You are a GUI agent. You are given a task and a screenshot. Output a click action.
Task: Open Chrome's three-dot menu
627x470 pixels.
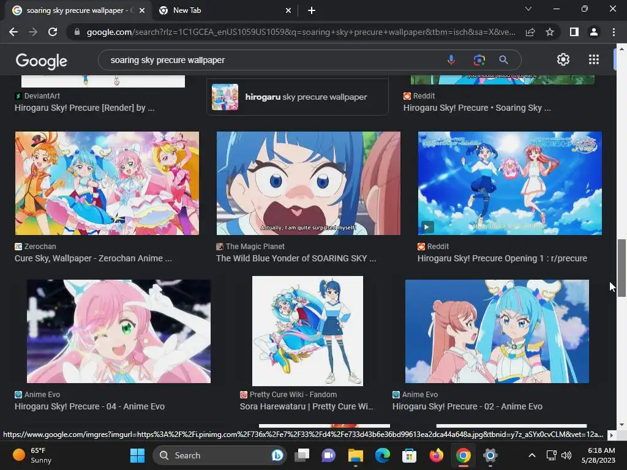(x=614, y=32)
